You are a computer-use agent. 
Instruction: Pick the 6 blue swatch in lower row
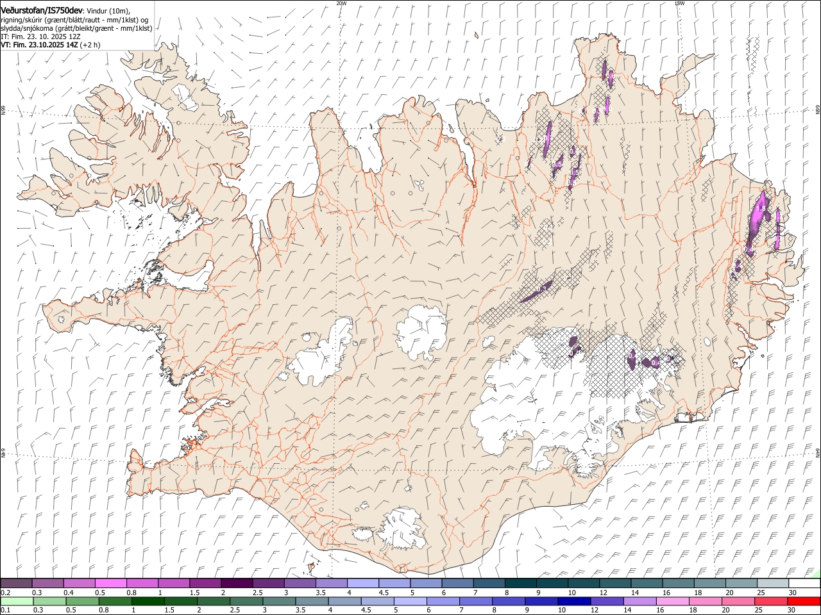tap(443, 602)
